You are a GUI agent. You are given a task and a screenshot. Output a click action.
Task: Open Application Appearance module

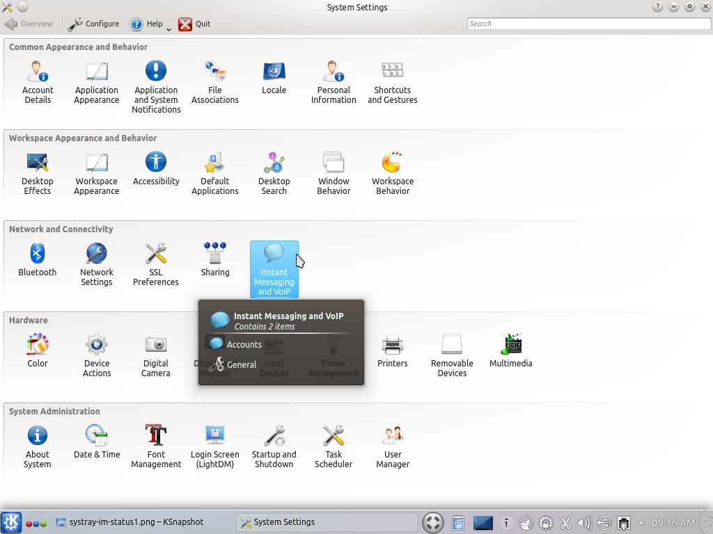click(x=96, y=83)
